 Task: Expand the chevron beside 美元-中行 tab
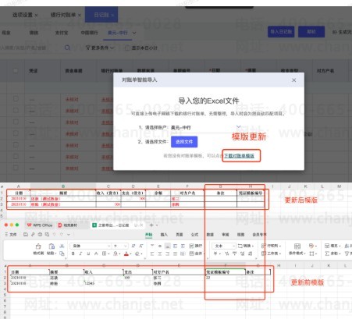pos(134,33)
